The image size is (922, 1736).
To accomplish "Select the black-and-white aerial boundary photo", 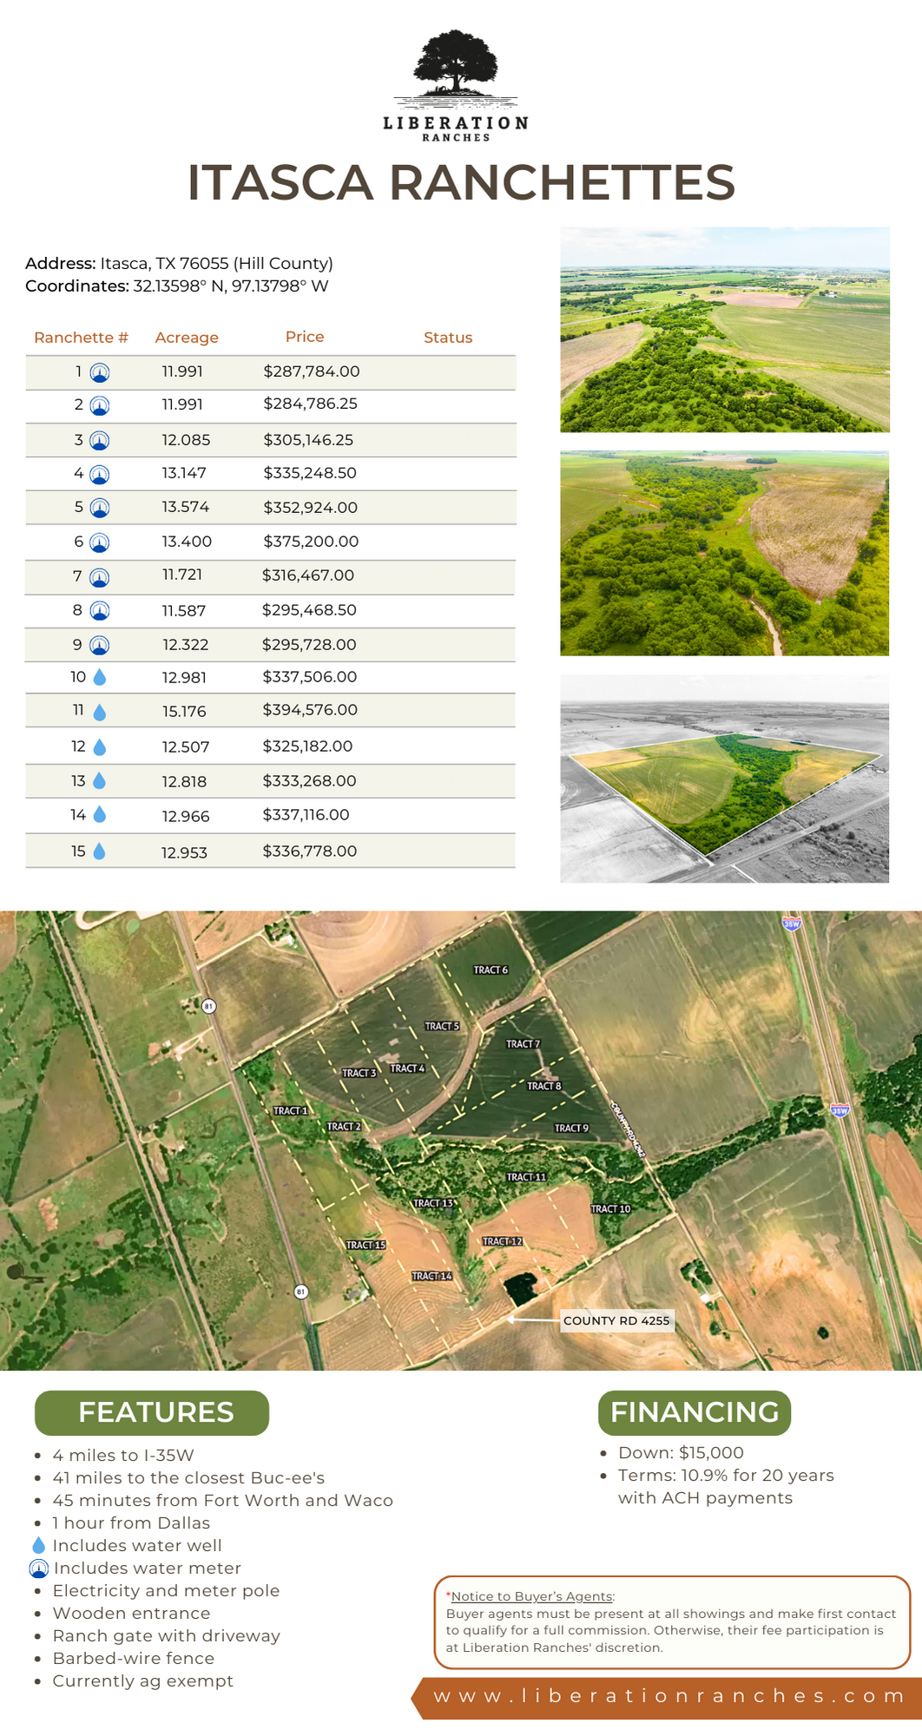I will (724, 779).
